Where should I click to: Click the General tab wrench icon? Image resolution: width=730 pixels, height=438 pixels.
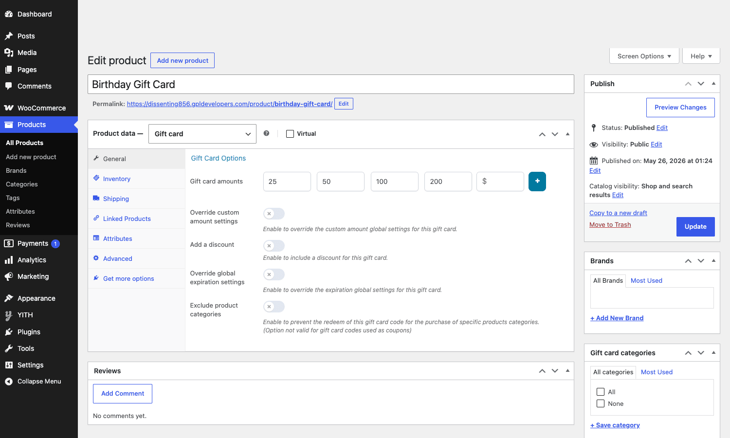click(x=96, y=158)
